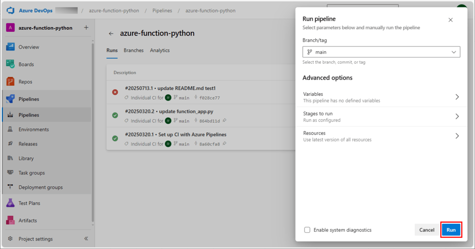The image size is (475, 249).
Task: Open the Test Plans flask icon
Action: [10, 203]
